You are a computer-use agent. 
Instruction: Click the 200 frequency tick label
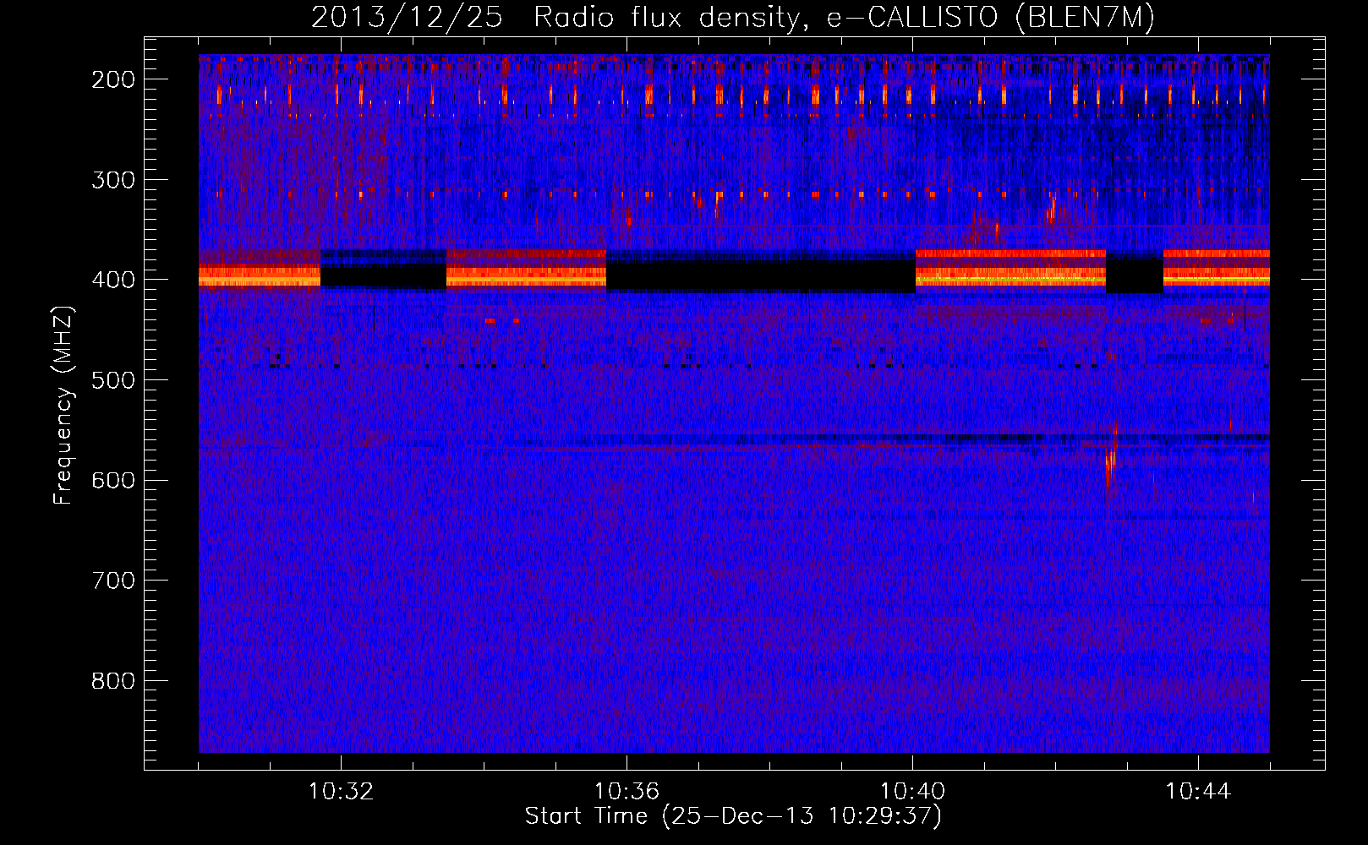click(113, 79)
